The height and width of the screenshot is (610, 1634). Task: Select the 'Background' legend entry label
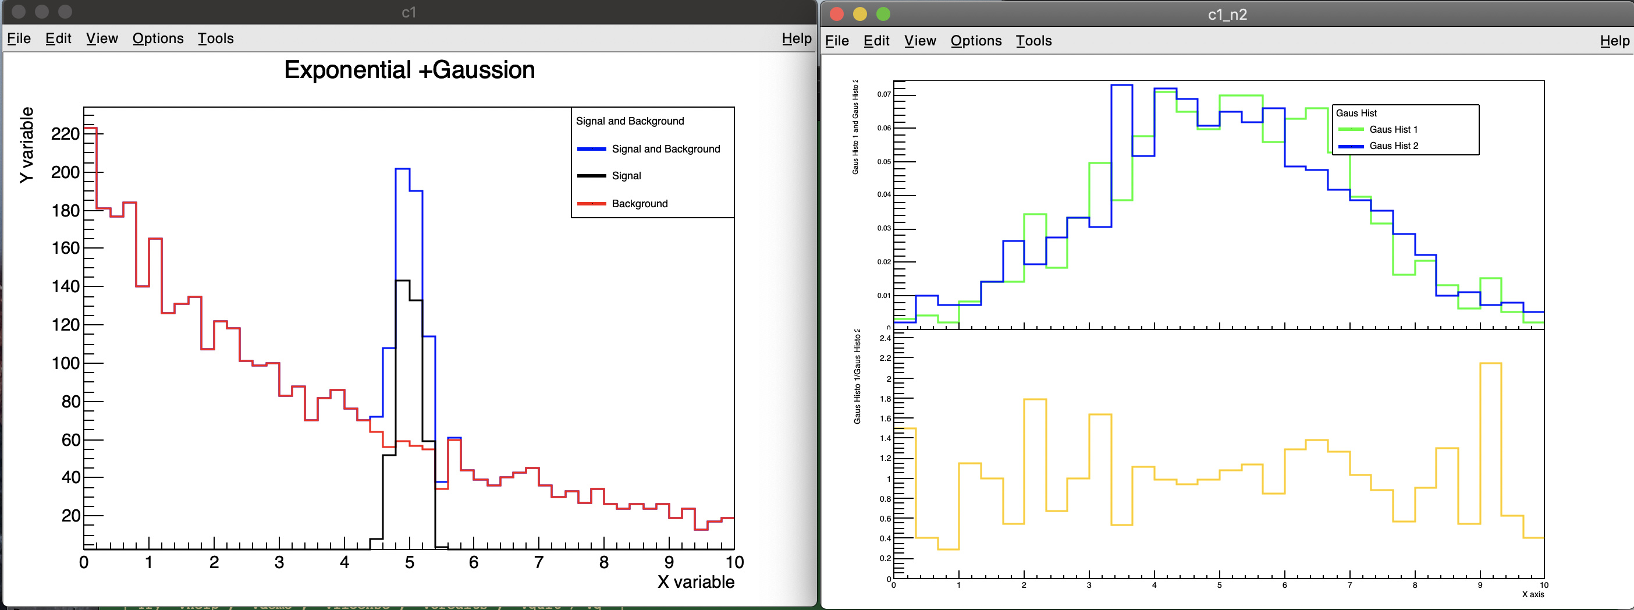coord(640,204)
